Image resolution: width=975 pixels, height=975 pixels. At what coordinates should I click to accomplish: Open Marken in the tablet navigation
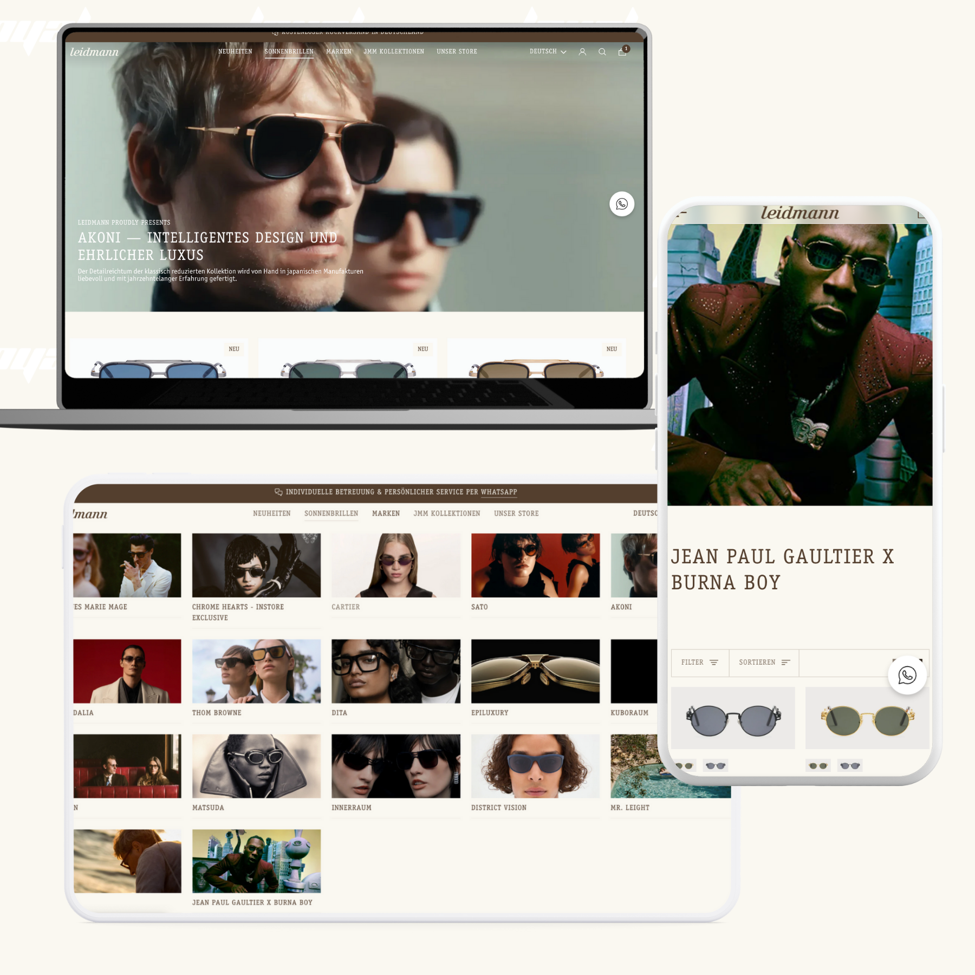click(x=386, y=513)
